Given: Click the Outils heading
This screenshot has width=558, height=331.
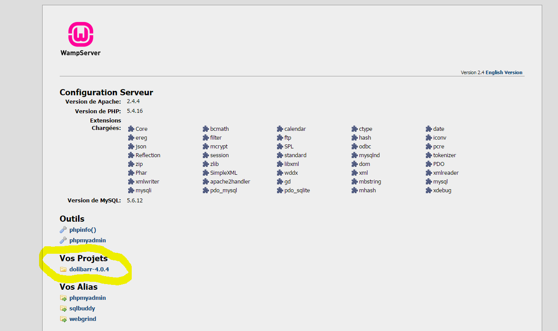Looking at the screenshot, I should click(x=72, y=219).
